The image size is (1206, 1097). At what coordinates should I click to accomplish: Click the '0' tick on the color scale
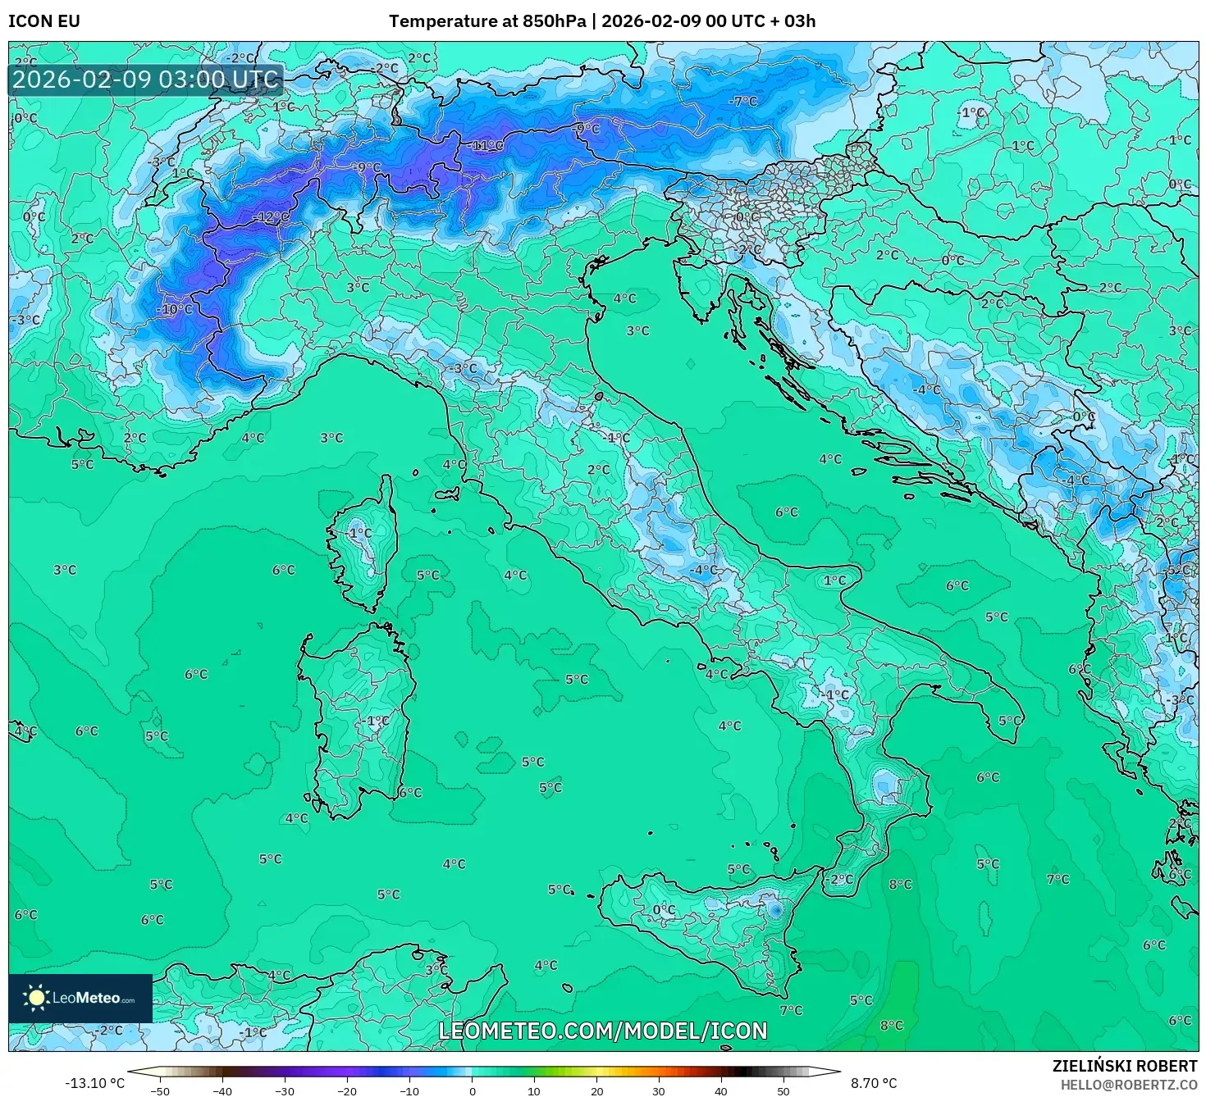point(472,1090)
